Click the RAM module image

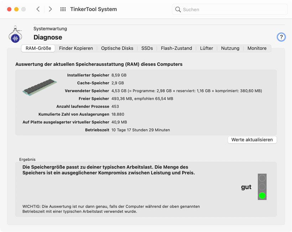click(x=40, y=87)
